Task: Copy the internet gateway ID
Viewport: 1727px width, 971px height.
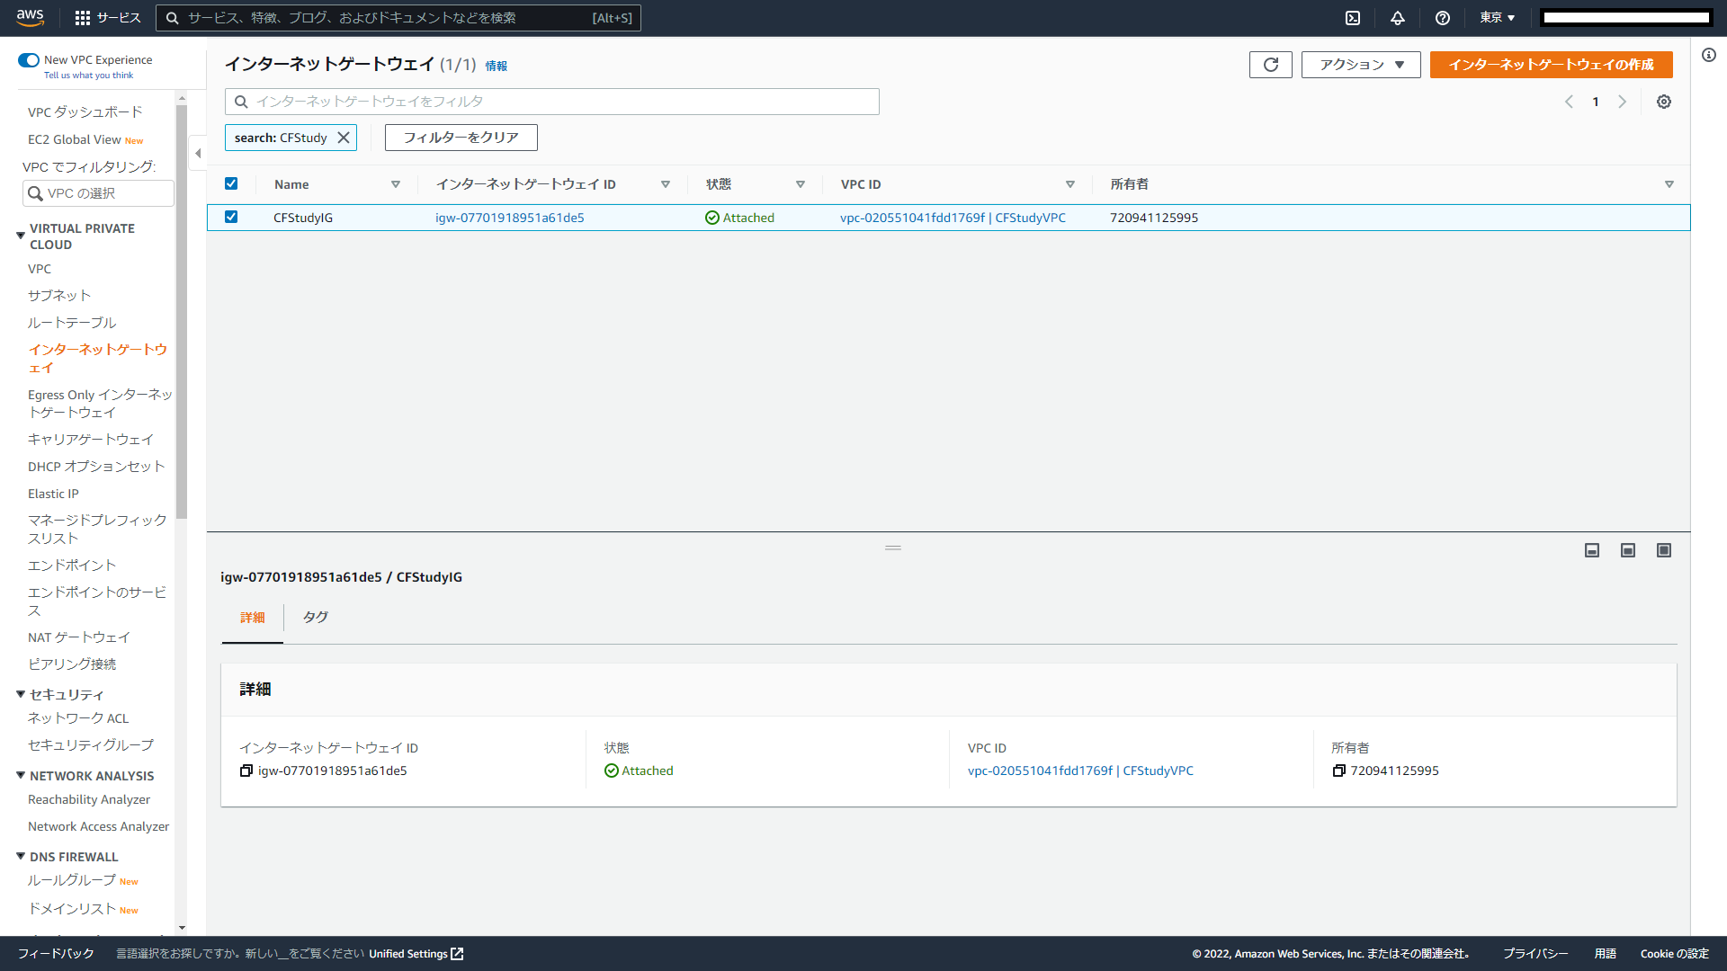Action: 246,771
